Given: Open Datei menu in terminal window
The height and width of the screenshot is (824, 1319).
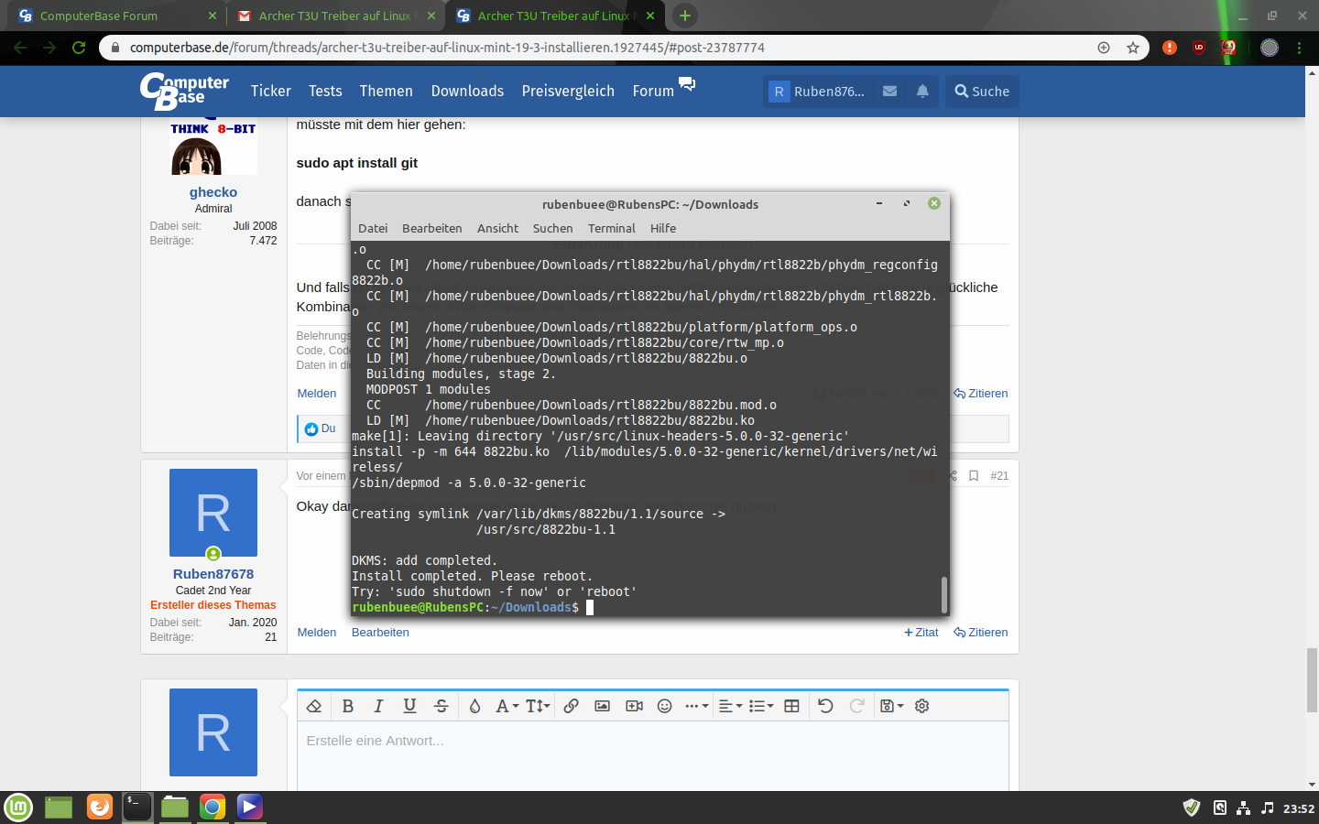Looking at the screenshot, I should (x=373, y=228).
